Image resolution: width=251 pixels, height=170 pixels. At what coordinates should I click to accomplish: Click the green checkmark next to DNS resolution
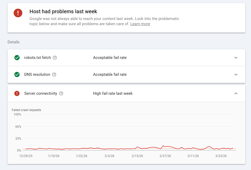[x=17, y=74]
